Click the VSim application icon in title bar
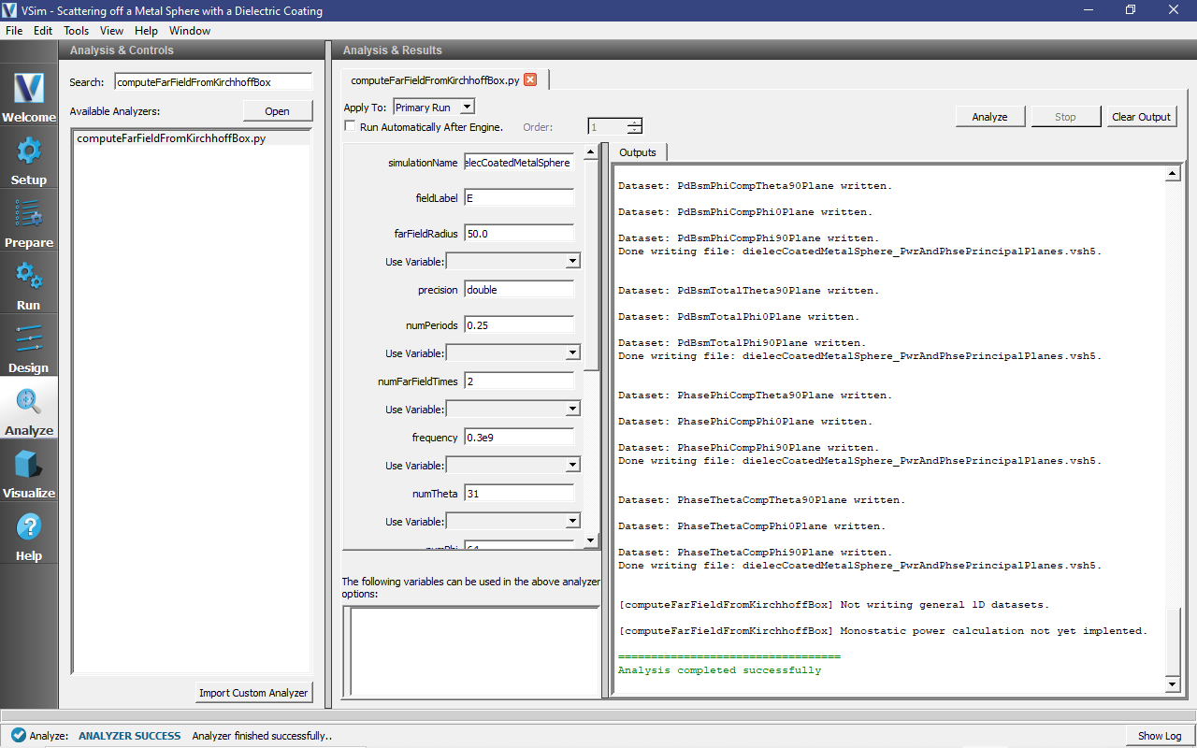The width and height of the screenshot is (1197, 748). point(10,10)
